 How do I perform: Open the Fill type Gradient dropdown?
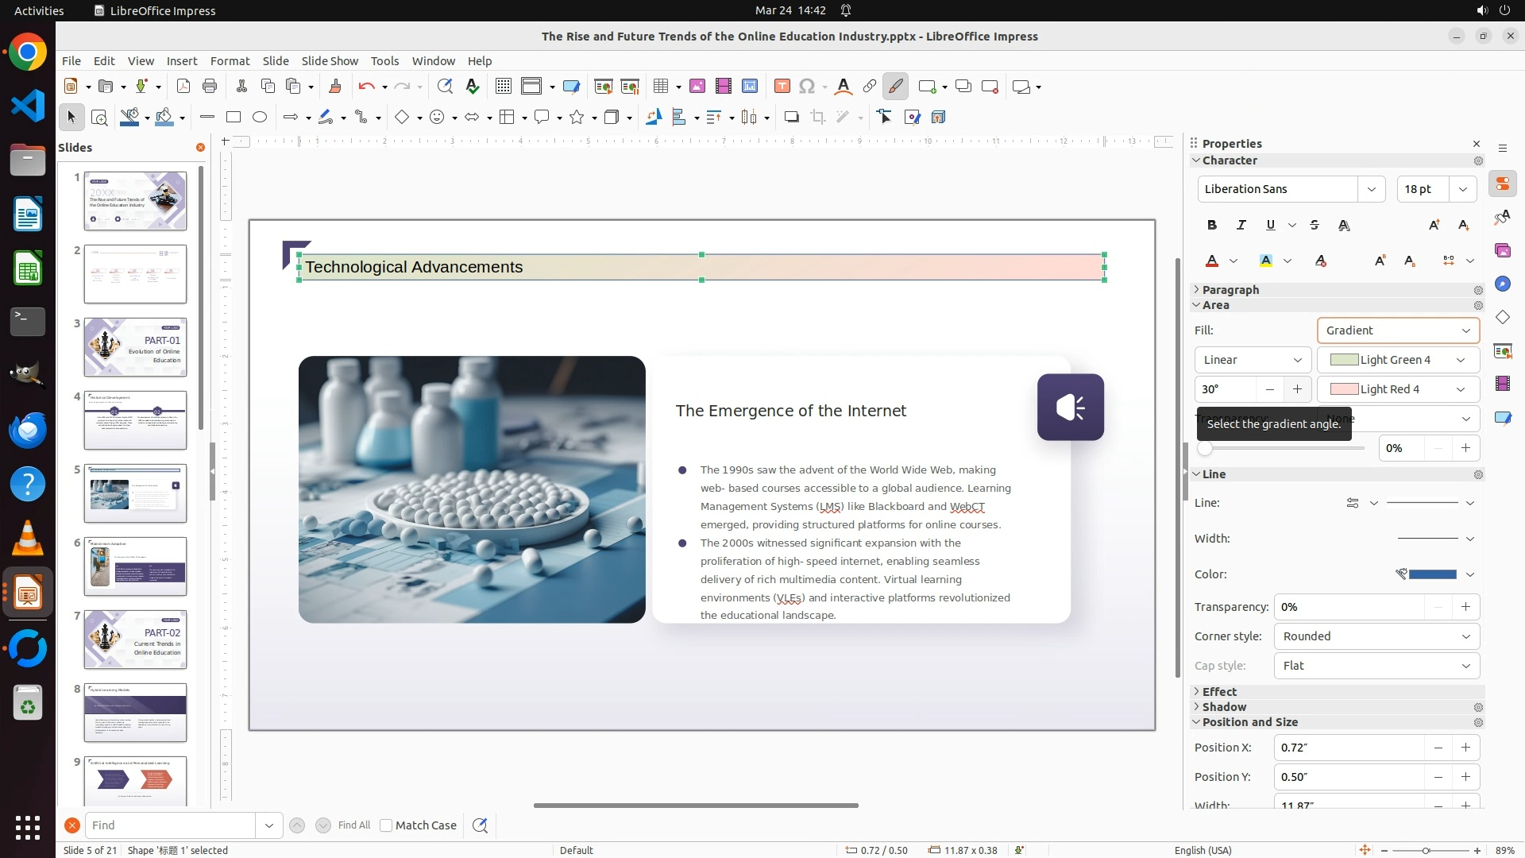pyautogui.click(x=1398, y=330)
